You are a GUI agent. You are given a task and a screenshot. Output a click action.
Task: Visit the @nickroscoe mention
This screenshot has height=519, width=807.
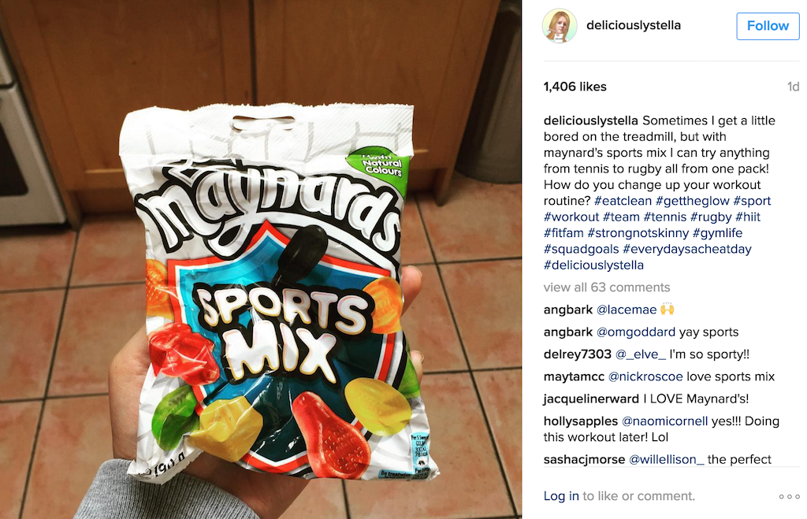[645, 376]
